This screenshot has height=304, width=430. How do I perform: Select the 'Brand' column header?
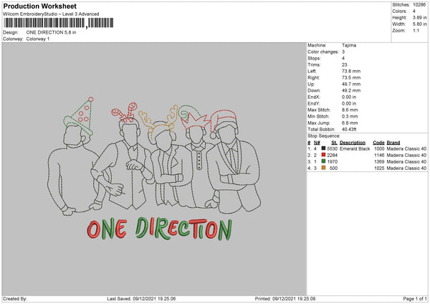(x=393, y=143)
